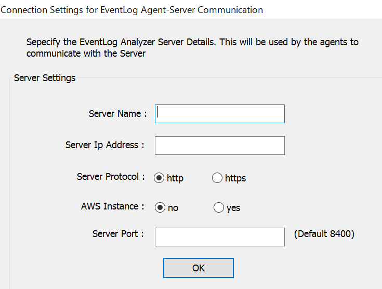
Task: Focus the Server Ip Address input box
Action: 220,146
